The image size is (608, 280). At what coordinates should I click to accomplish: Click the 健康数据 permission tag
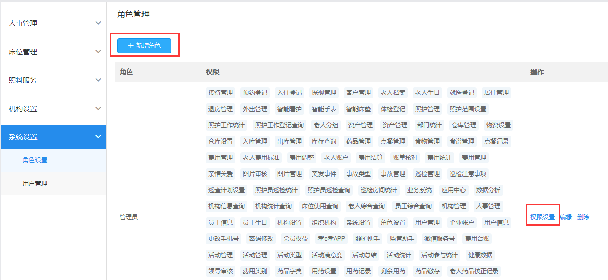[x=480, y=255]
